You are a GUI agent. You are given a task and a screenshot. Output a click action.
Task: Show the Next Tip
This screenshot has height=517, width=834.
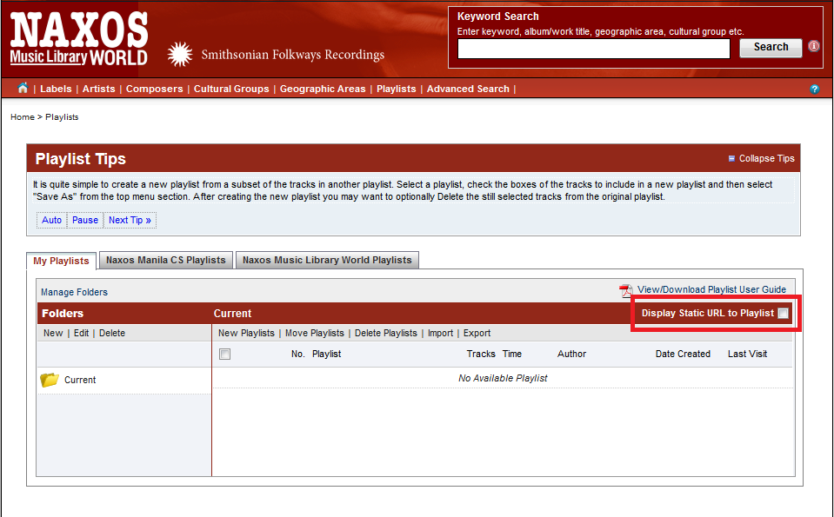tap(130, 220)
